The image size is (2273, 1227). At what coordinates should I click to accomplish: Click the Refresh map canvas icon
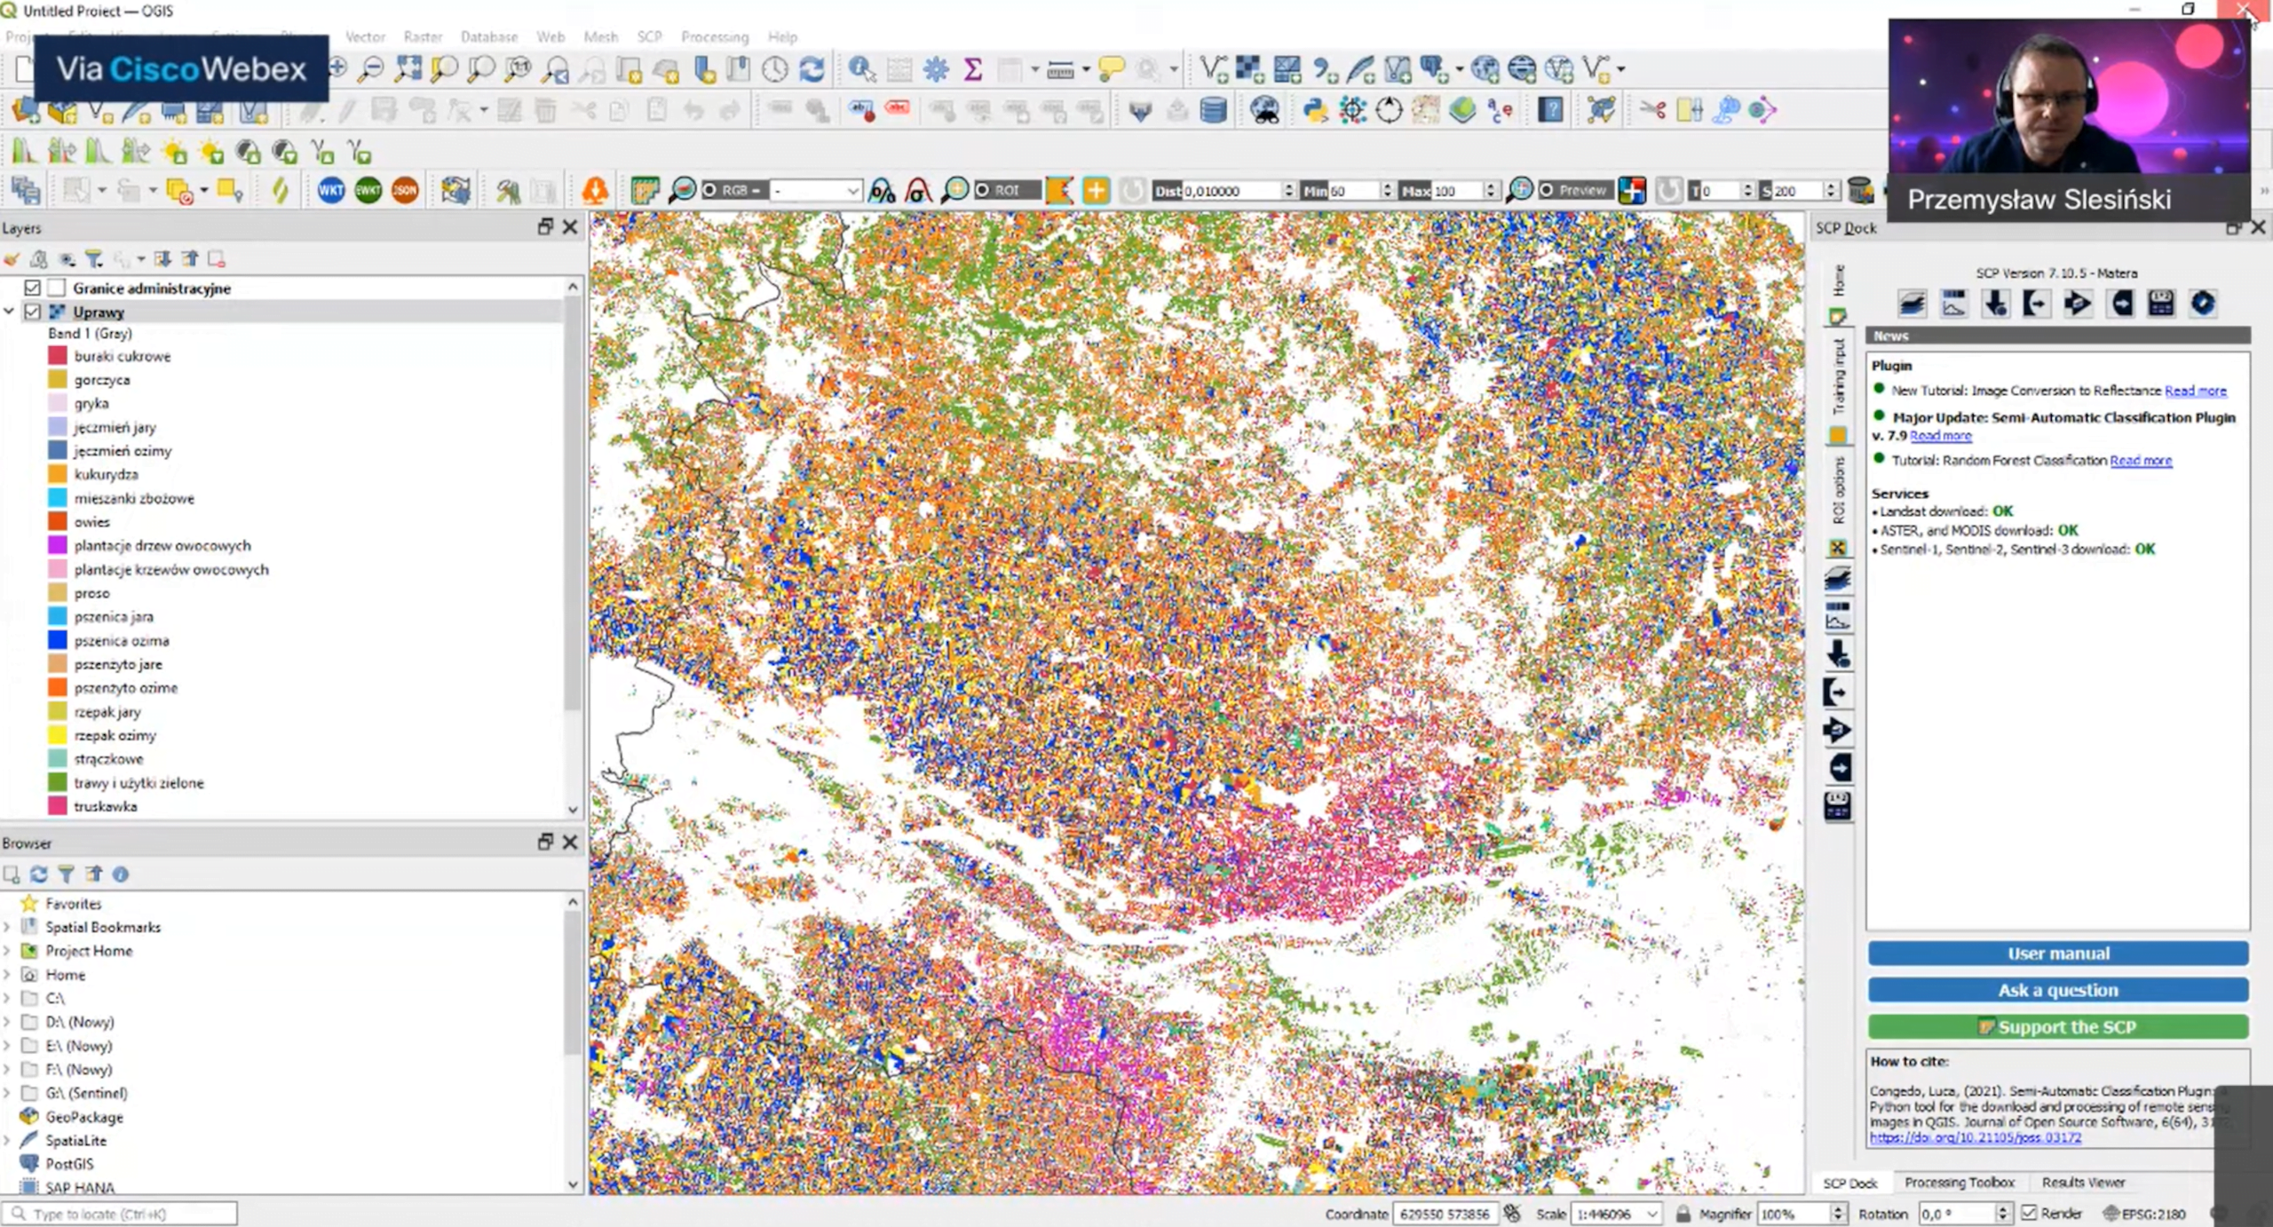tap(812, 69)
